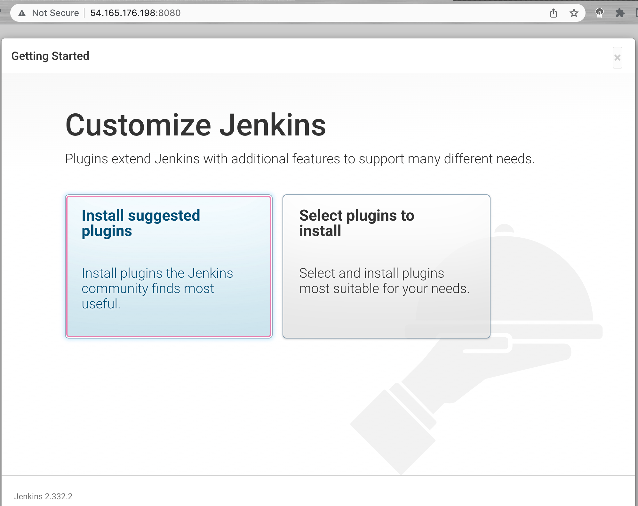The image size is (638, 506).
Task: Click the 'Not Secure' label text
Action: pyautogui.click(x=55, y=13)
